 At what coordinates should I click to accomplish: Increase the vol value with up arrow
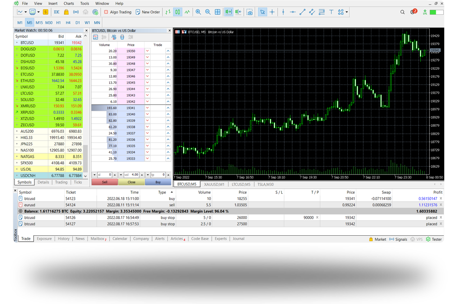click(x=142, y=175)
